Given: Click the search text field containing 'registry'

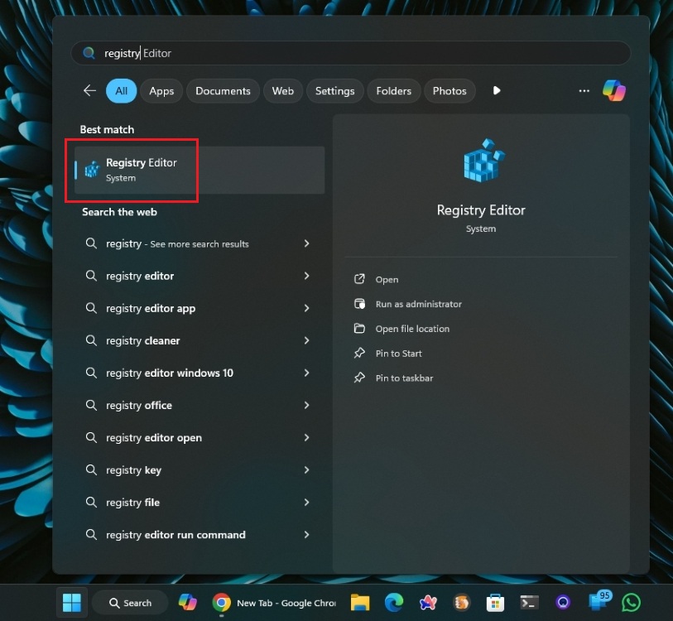Looking at the screenshot, I should (351, 53).
